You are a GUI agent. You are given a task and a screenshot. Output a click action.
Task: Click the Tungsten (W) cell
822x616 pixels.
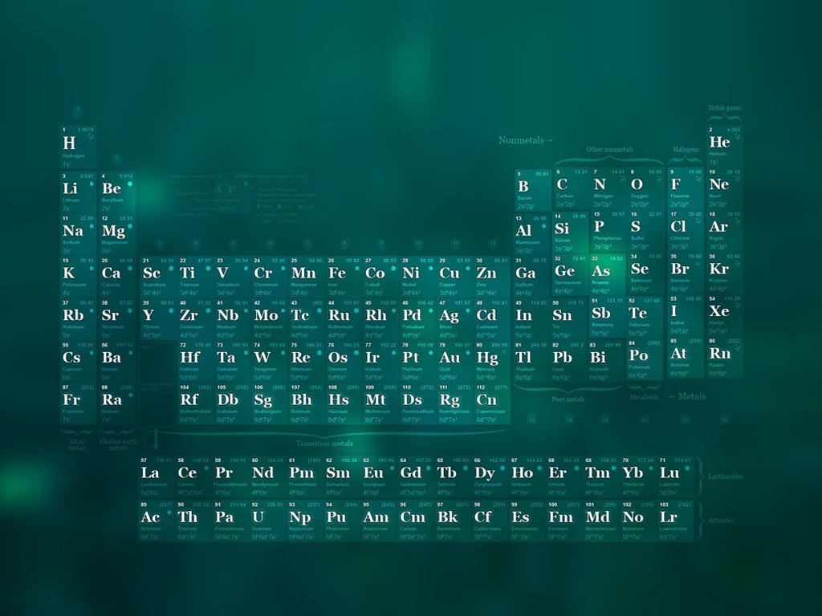[x=270, y=362]
